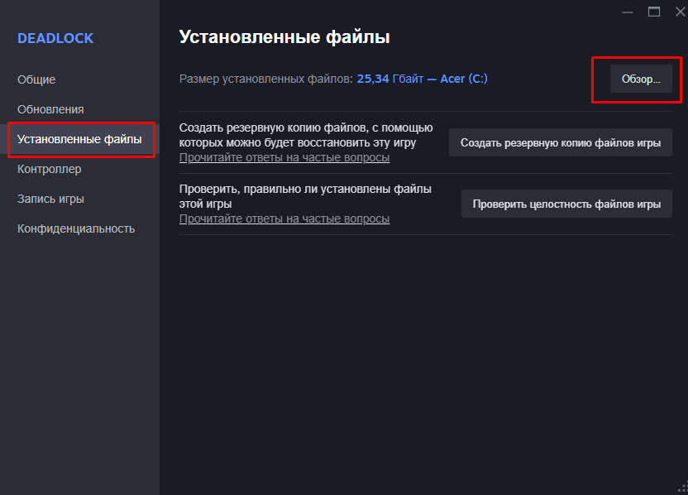Maximize the properties window
Screen dimensions: 688x495
[654, 12]
